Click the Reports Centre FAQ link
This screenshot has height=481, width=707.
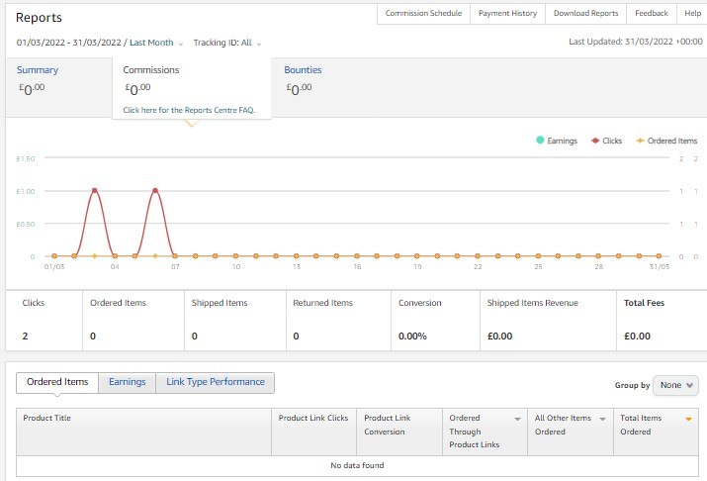click(189, 110)
